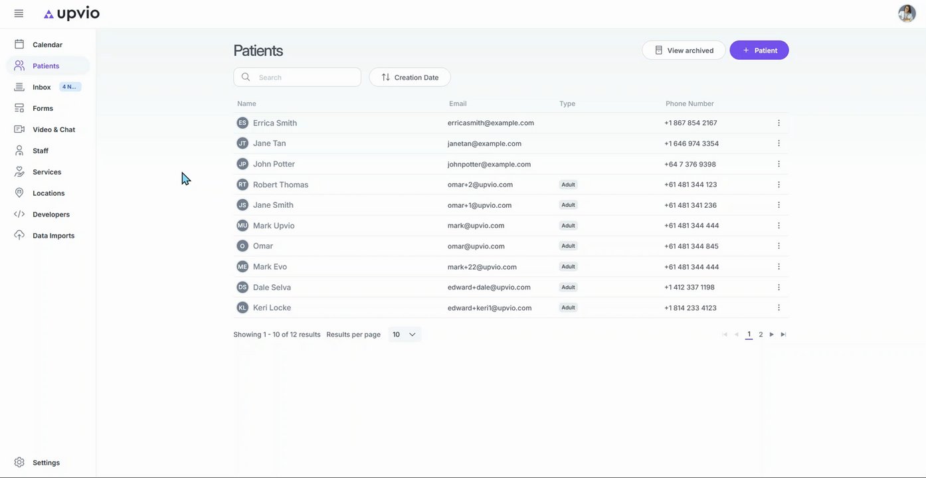Viewport: 926px width, 478px height.
Task: Open options menu for Errica Smith
Action: point(779,123)
